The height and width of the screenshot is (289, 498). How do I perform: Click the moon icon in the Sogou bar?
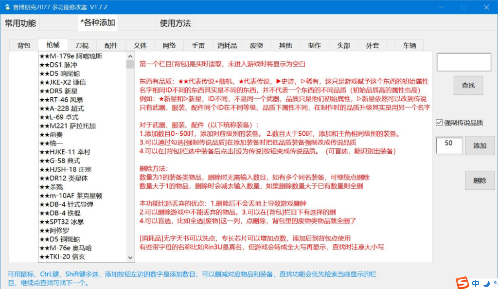point(486,283)
